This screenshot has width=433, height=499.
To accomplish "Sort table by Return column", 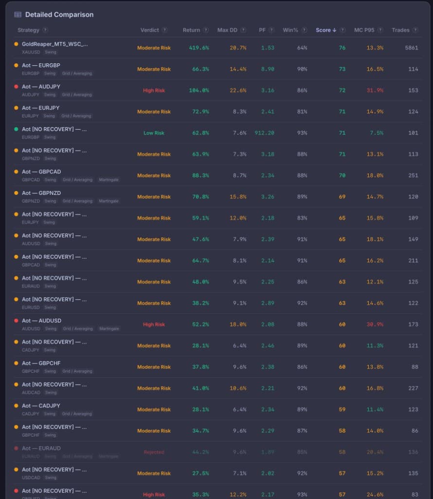I will (x=191, y=30).
